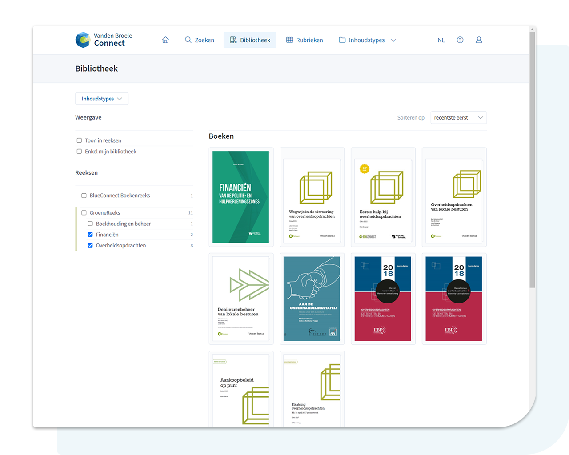Click the 'Boekhouding en beheer' label text
This screenshot has width=569, height=455.
click(x=124, y=224)
